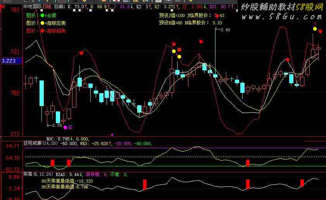Click the ROC: 8.795 readout
Viewport: 326px width, 200px height.
coord(59,139)
